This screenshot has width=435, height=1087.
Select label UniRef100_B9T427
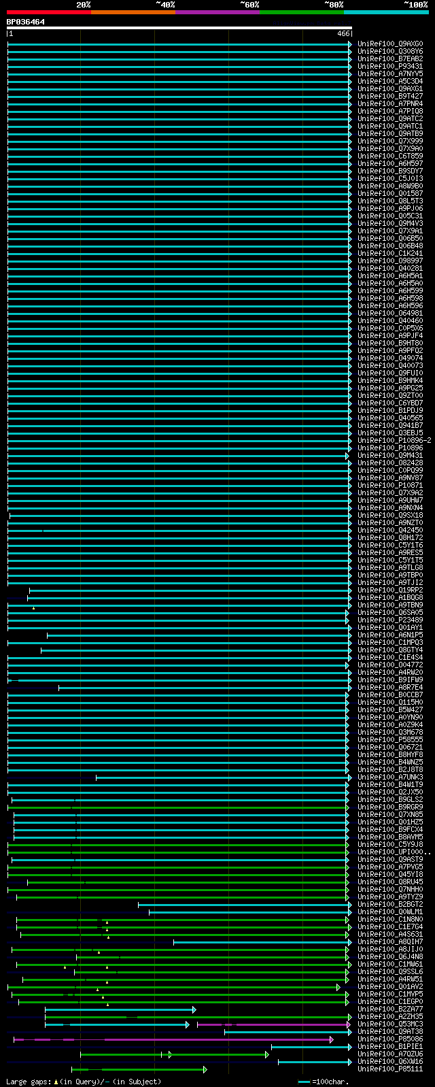pyautogui.click(x=390, y=97)
